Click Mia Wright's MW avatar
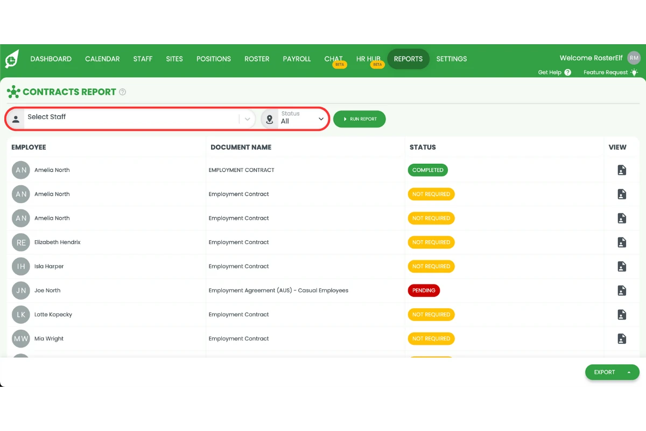This screenshot has height=431, width=646. (x=20, y=339)
